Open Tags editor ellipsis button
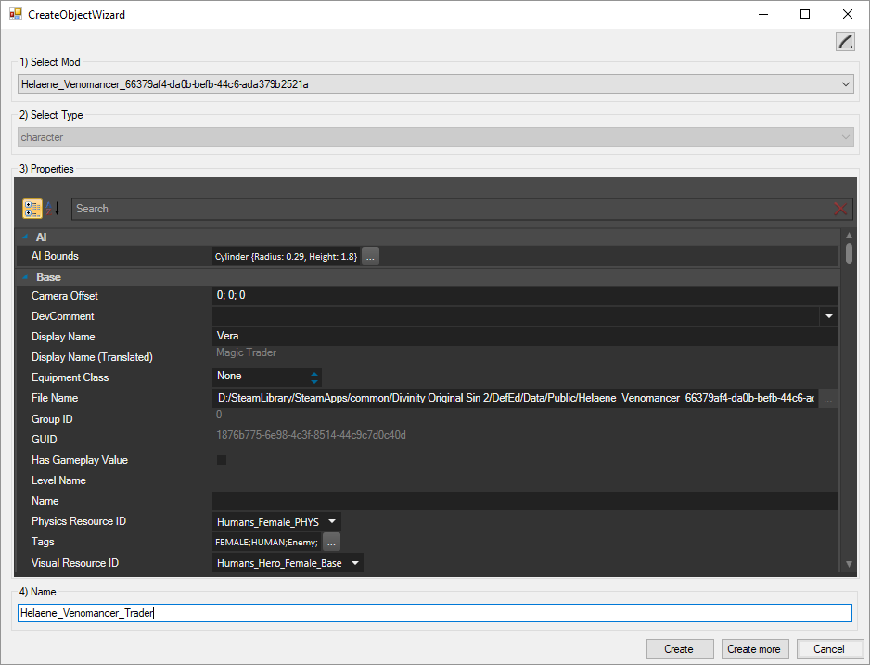Screen dimensions: 870x665 coord(331,542)
